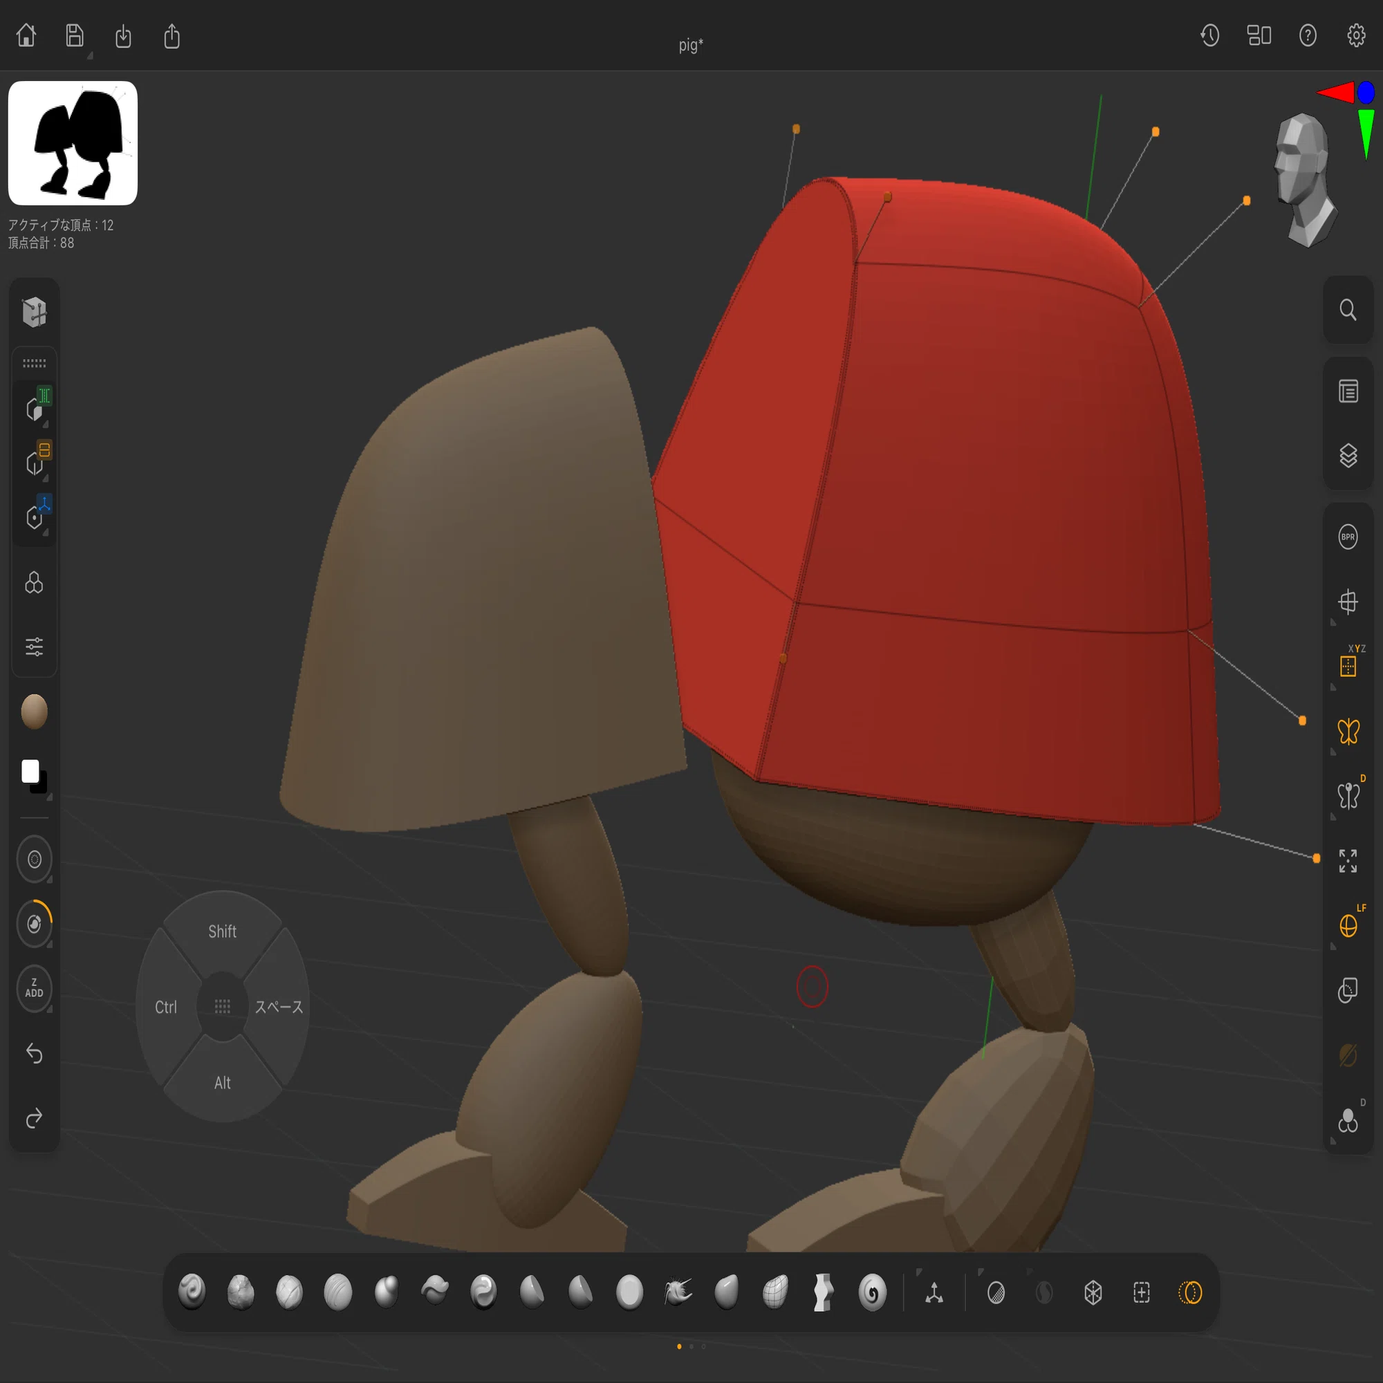Viewport: 1383px width, 1383px height.
Task: Select the spiral brush at end
Action: (x=872, y=1292)
